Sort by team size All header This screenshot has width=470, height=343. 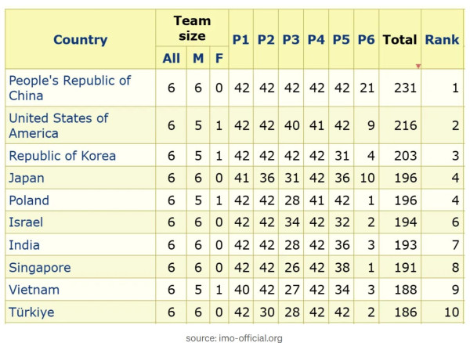(171, 58)
